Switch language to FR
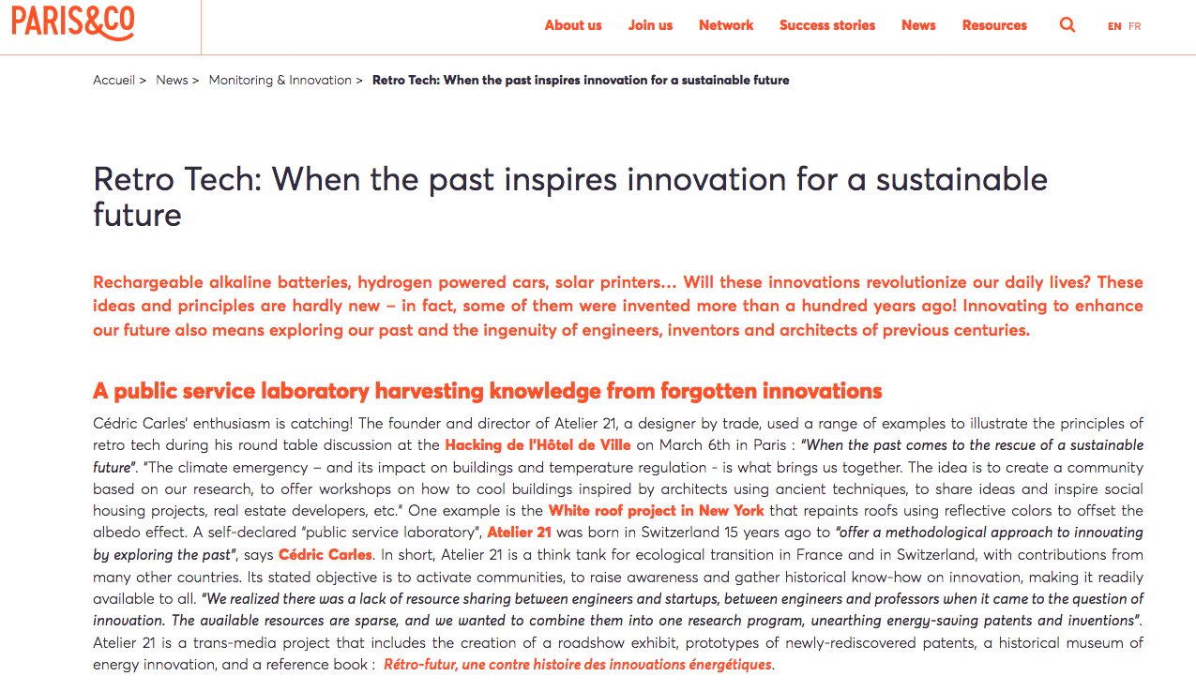This screenshot has height=691, width=1196. coord(1135,26)
